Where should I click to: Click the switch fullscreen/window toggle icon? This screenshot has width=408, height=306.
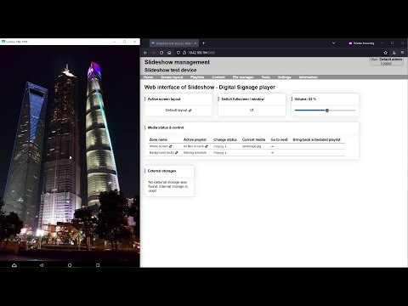[252, 110]
